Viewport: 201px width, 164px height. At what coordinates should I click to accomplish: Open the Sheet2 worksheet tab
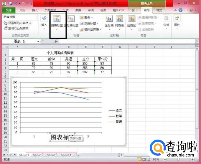click(38, 155)
